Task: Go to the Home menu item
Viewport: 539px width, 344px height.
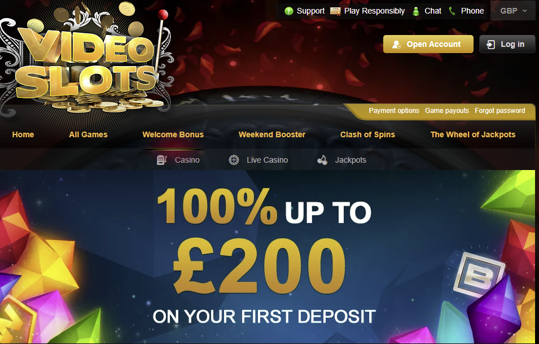Action: (23, 134)
